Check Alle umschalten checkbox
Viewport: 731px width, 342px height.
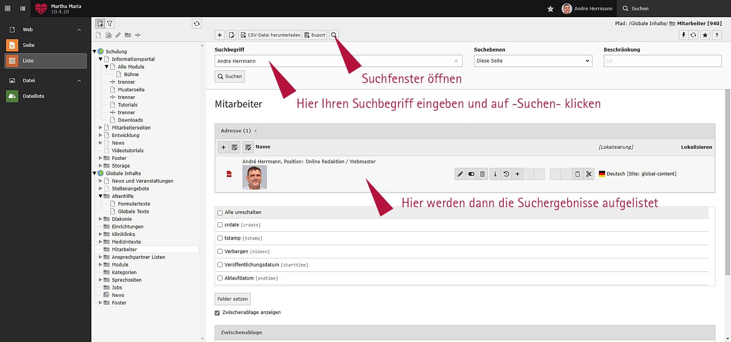[220, 213]
